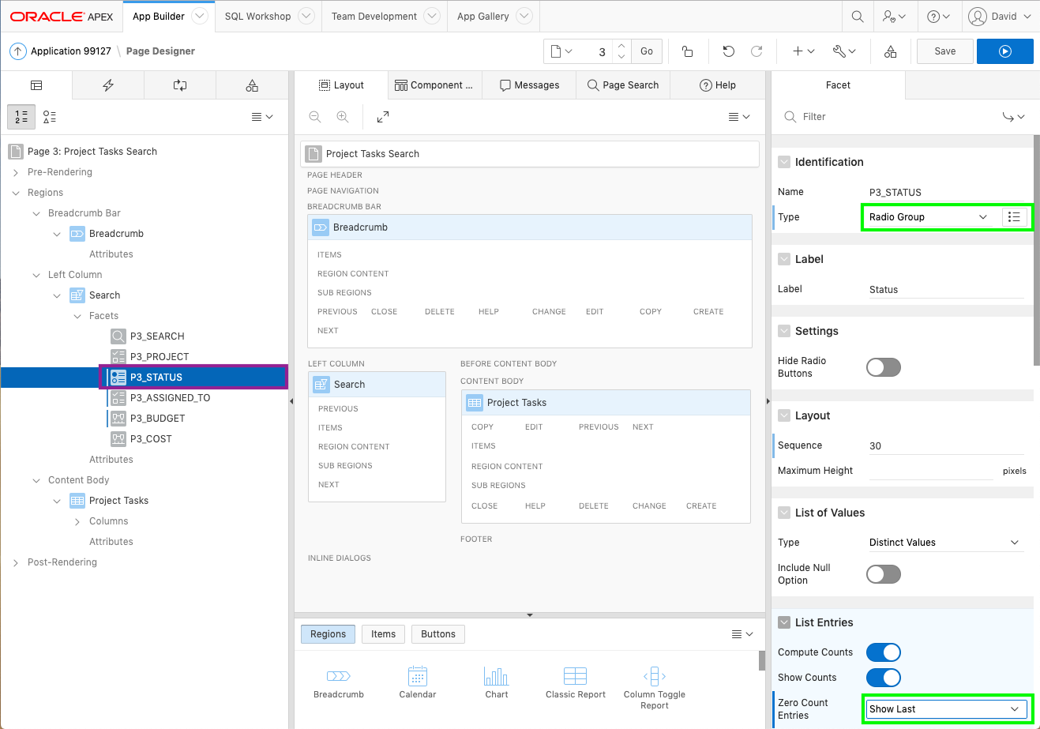Open the Shared Components icon
The image size is (1040, 729).
(x=890, y=51)
